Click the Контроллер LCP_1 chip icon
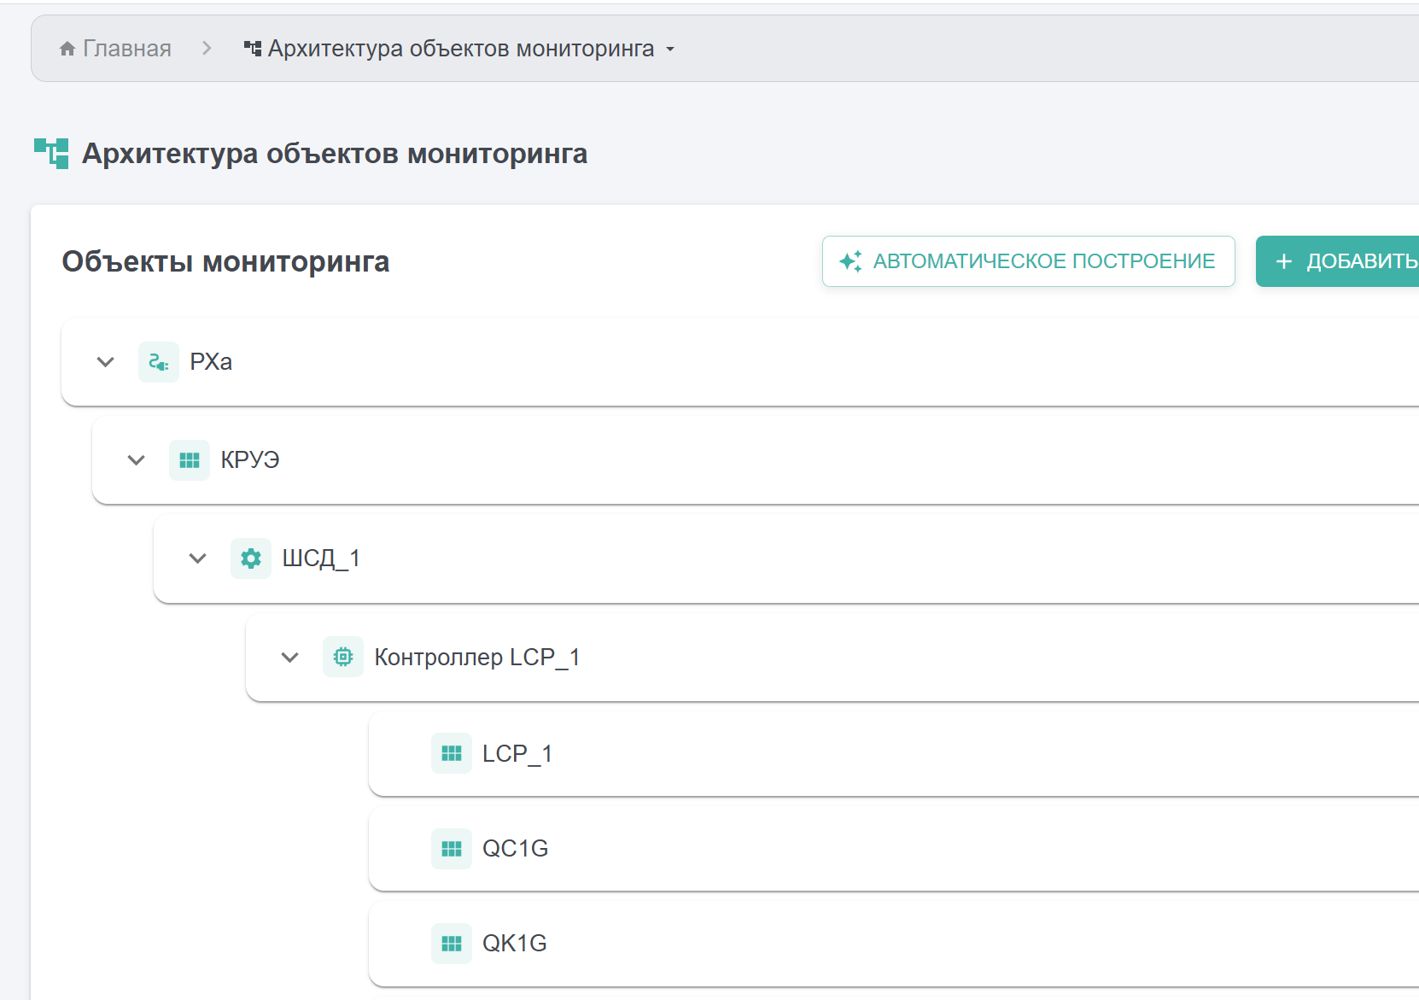The height and width of the screenshot is (1000, 1419). [x=343, y=657]
